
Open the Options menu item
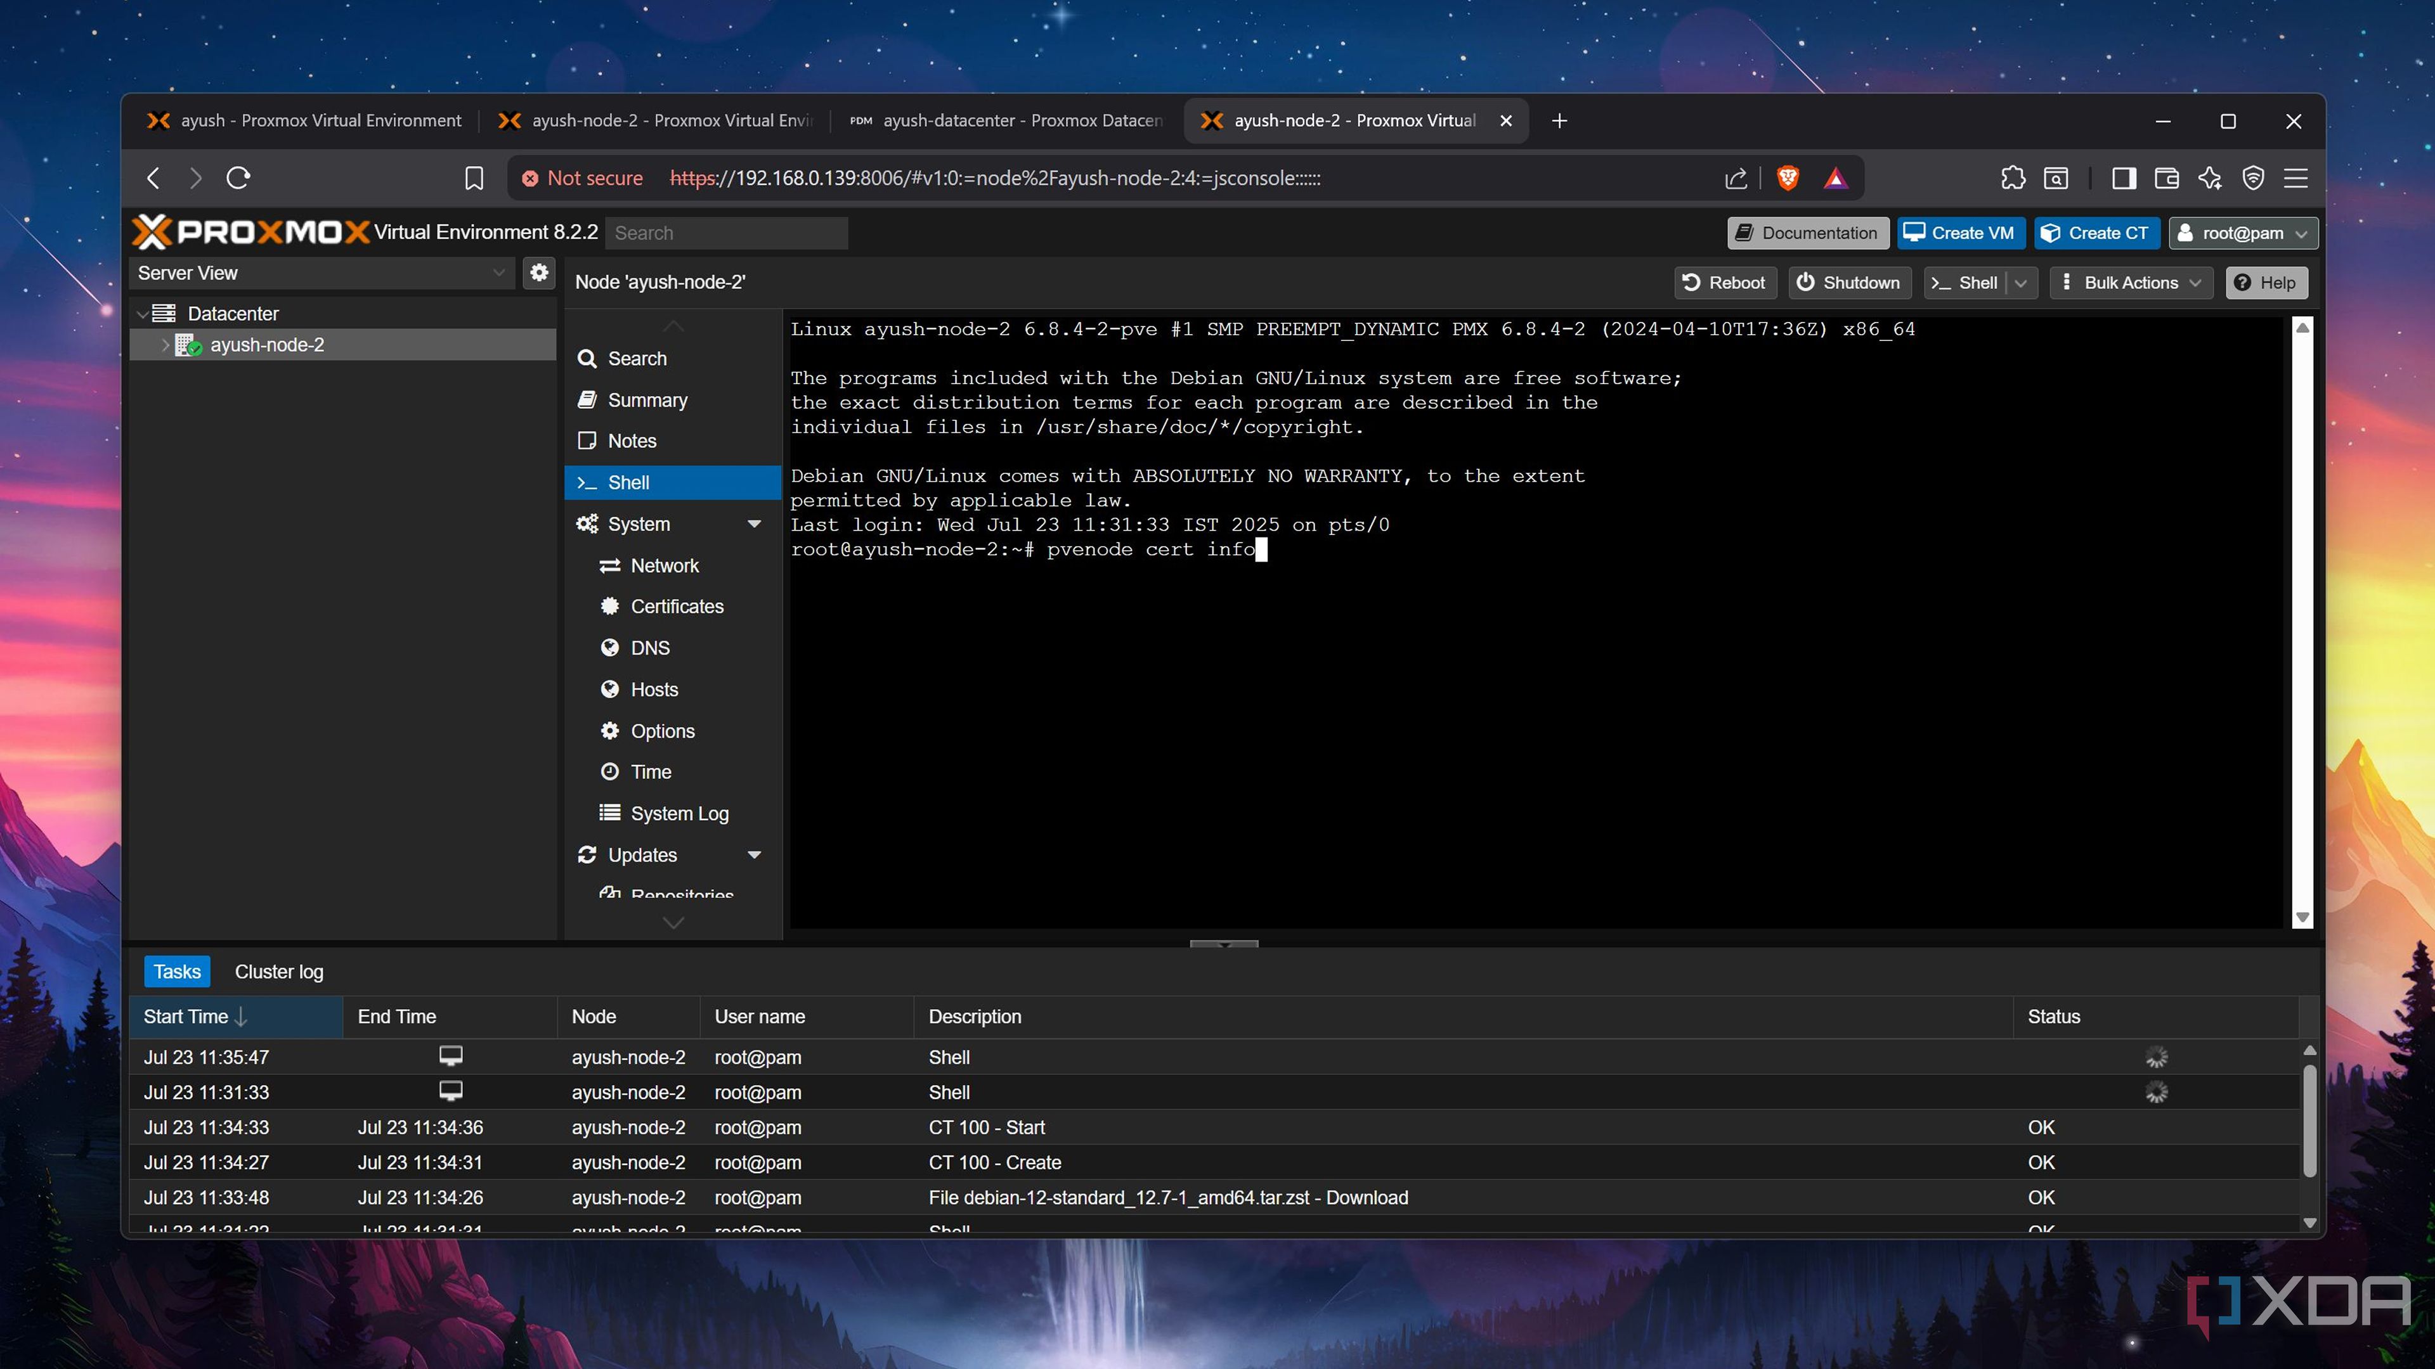coord(673,731)
